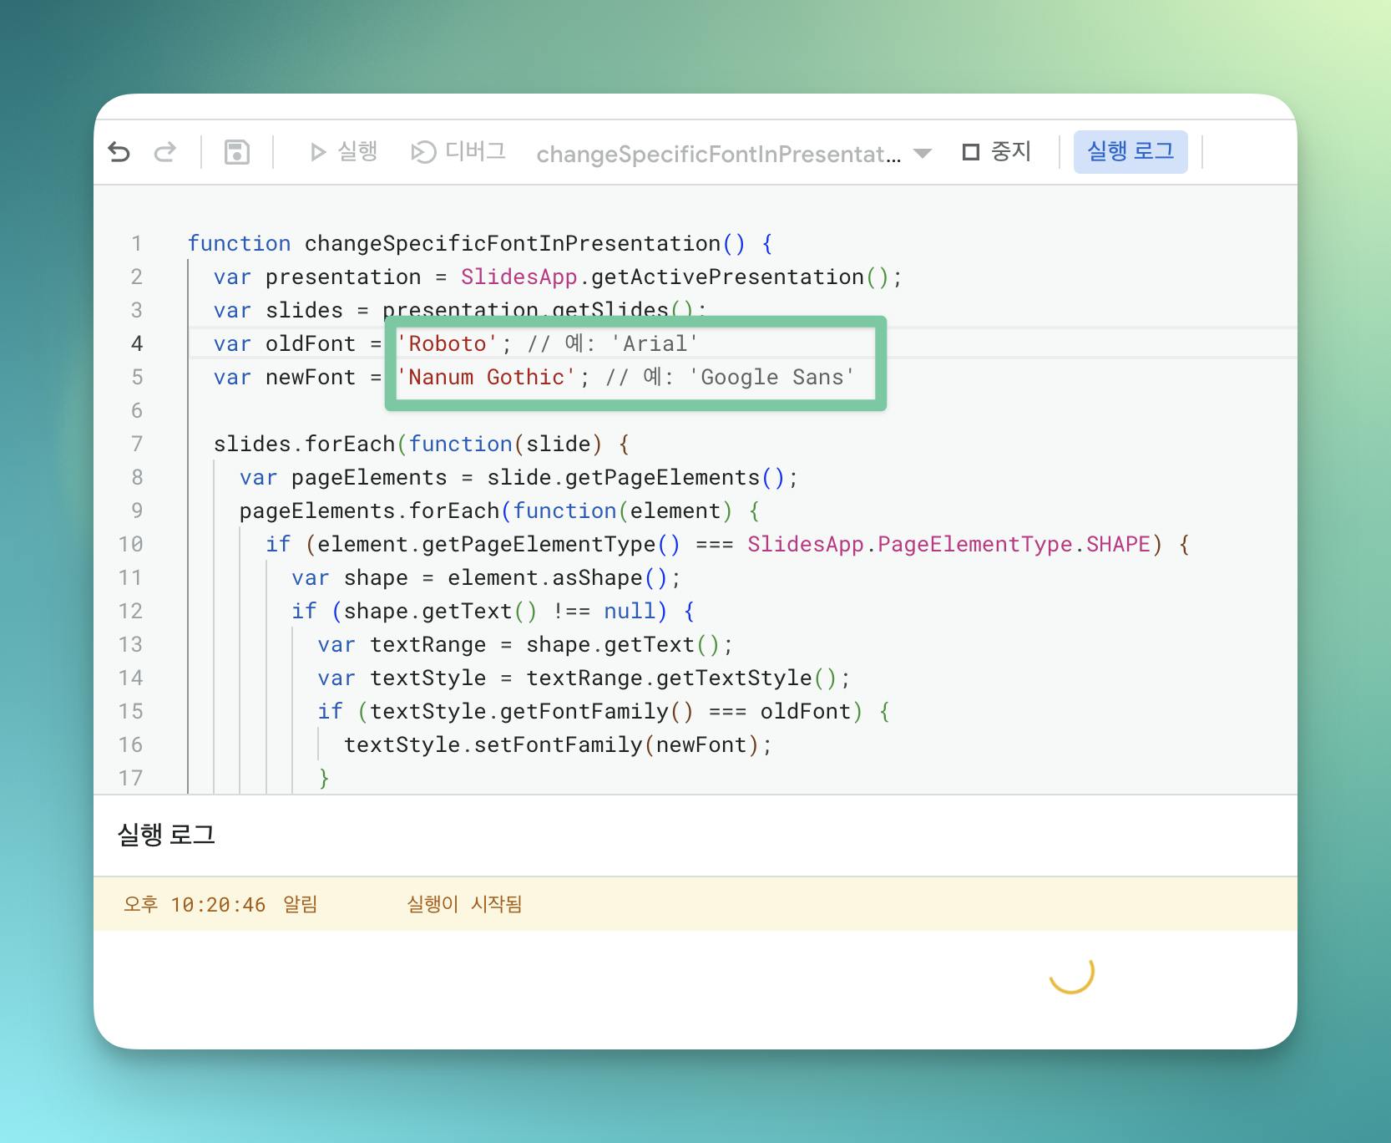
Task: Click the 오후 10:20:46 log timestamp
Action: coord(195,904)
